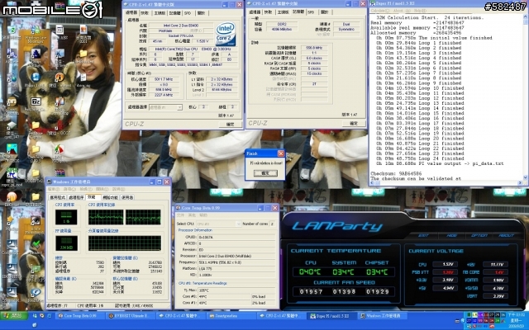Viewport: 529px width, 330px height.
Task: Click the Super PI title bar icon
Action: 373,3
